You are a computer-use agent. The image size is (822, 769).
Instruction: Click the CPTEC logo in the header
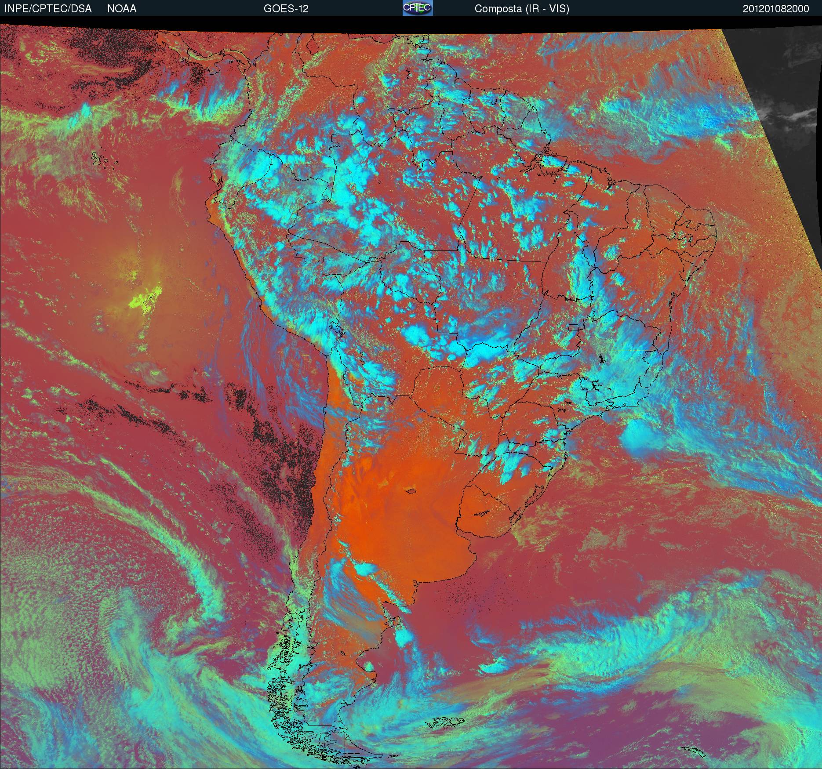pos(418,8)
